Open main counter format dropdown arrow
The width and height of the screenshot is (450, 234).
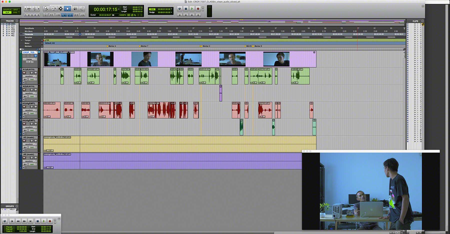(119, 9)
